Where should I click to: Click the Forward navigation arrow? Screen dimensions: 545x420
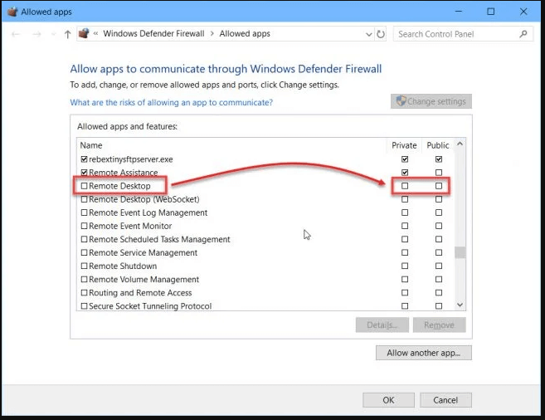(36, 34)
